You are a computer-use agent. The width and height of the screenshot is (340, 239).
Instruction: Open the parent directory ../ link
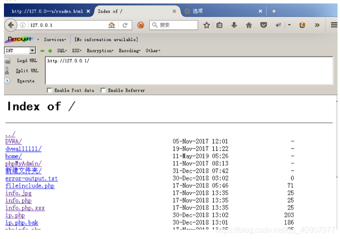pyautogui.click(x=10, y=134)
